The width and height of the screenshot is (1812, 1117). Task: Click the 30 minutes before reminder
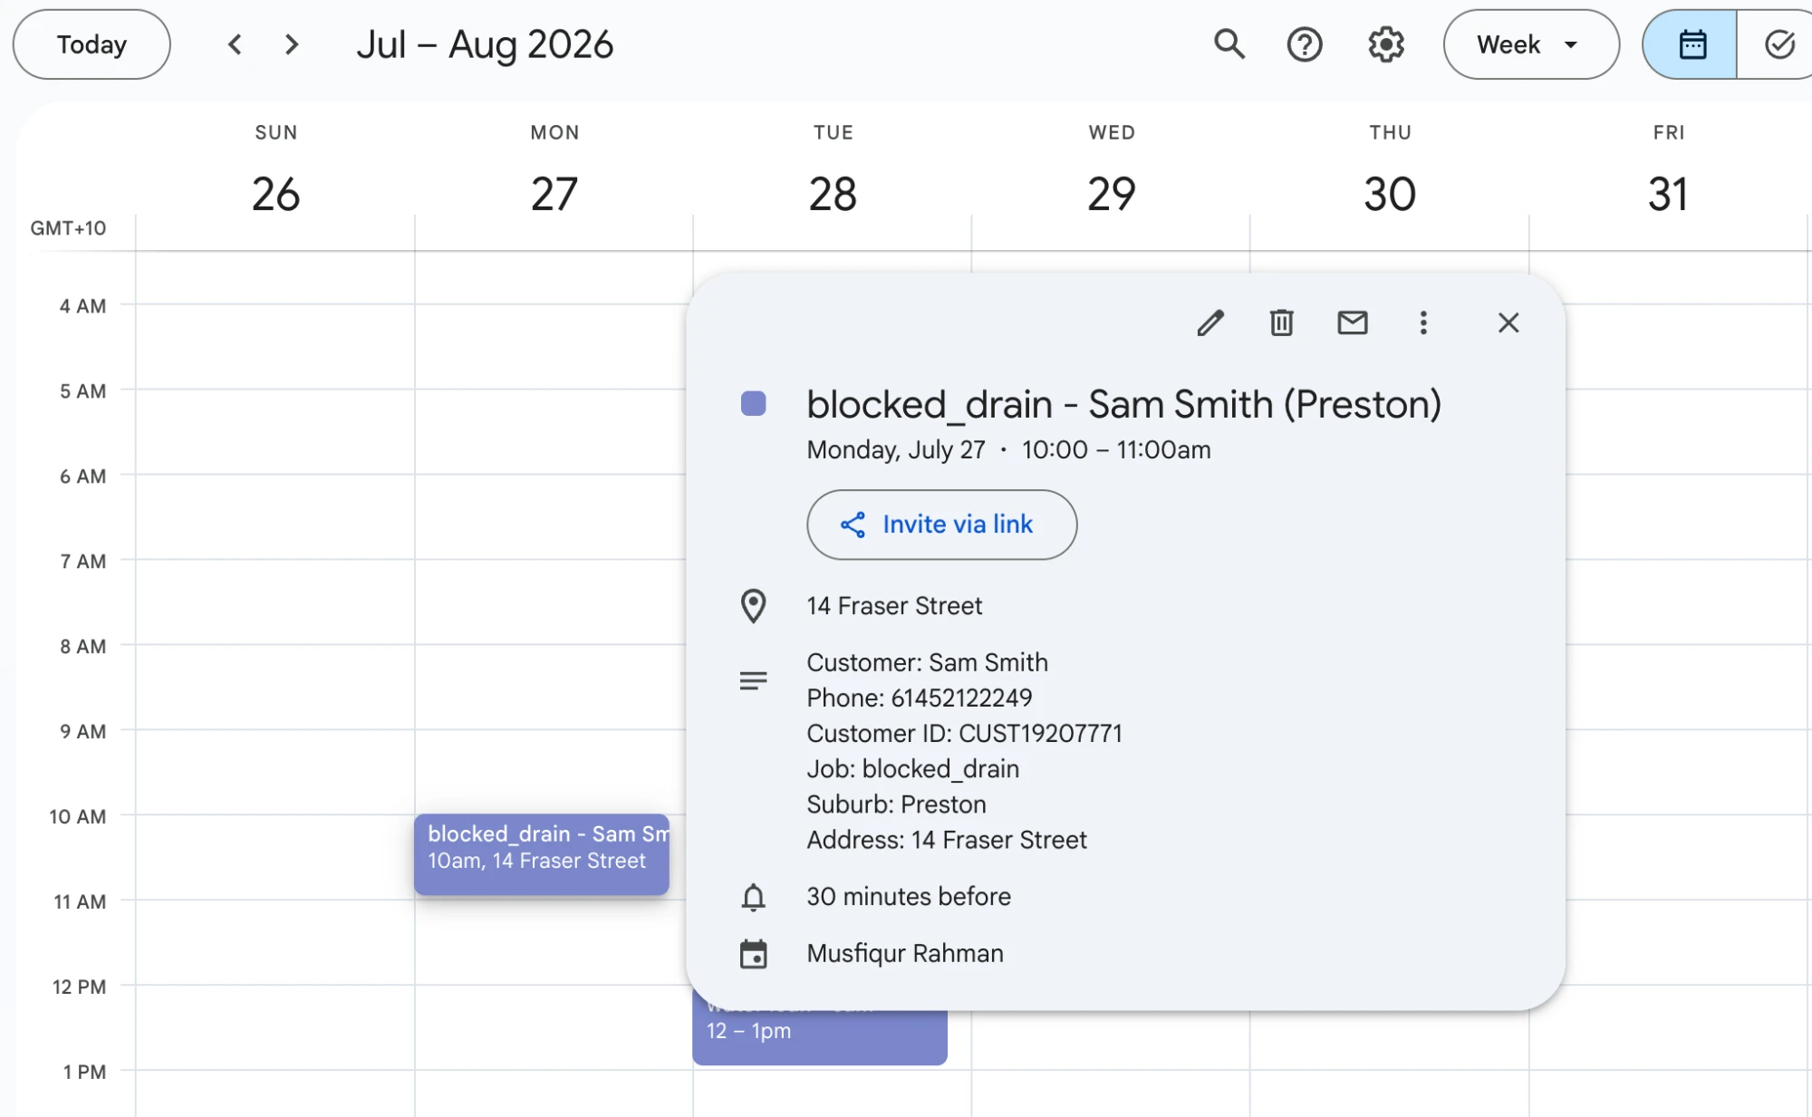click(909, 897)
